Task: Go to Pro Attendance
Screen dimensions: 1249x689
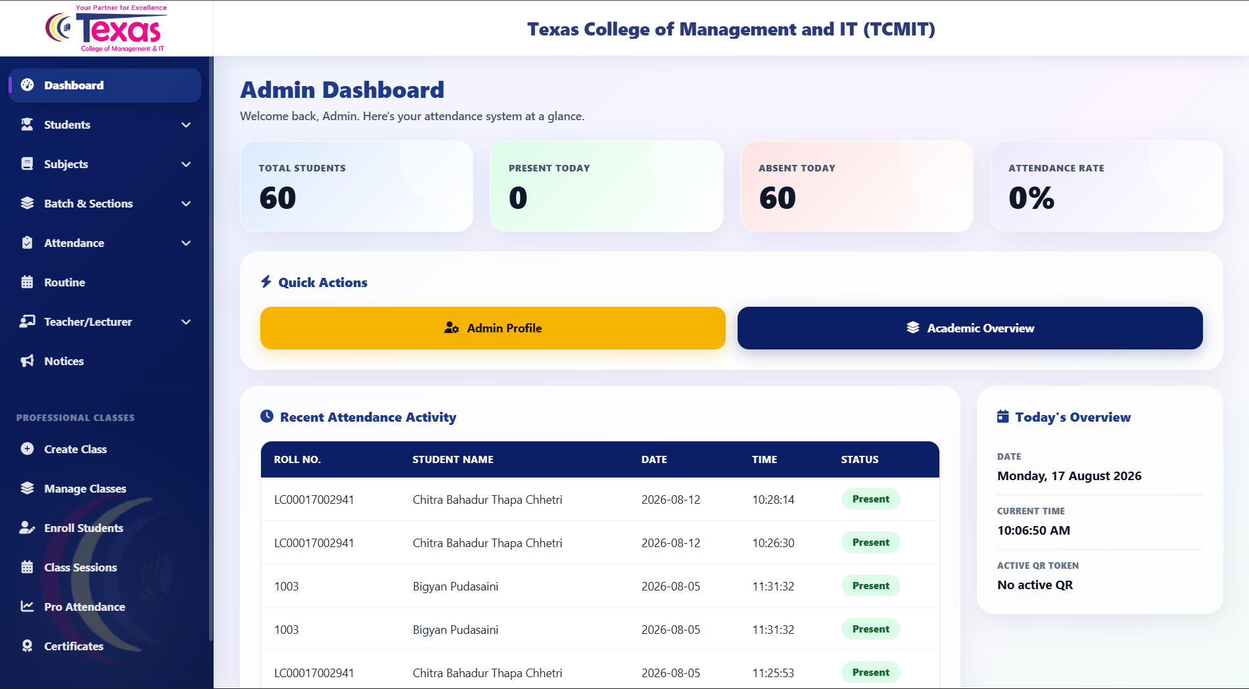Action: pos(105,607)
